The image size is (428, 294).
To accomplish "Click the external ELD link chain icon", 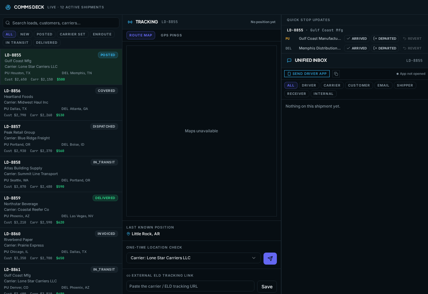I will coord(128,276).
